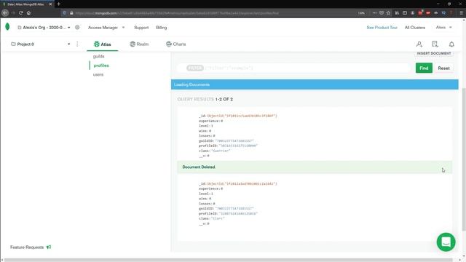Screen dimensions: 466x262
Task: Switch to the Realm tab
Action: pyautogui.click(x=139, y=44)
